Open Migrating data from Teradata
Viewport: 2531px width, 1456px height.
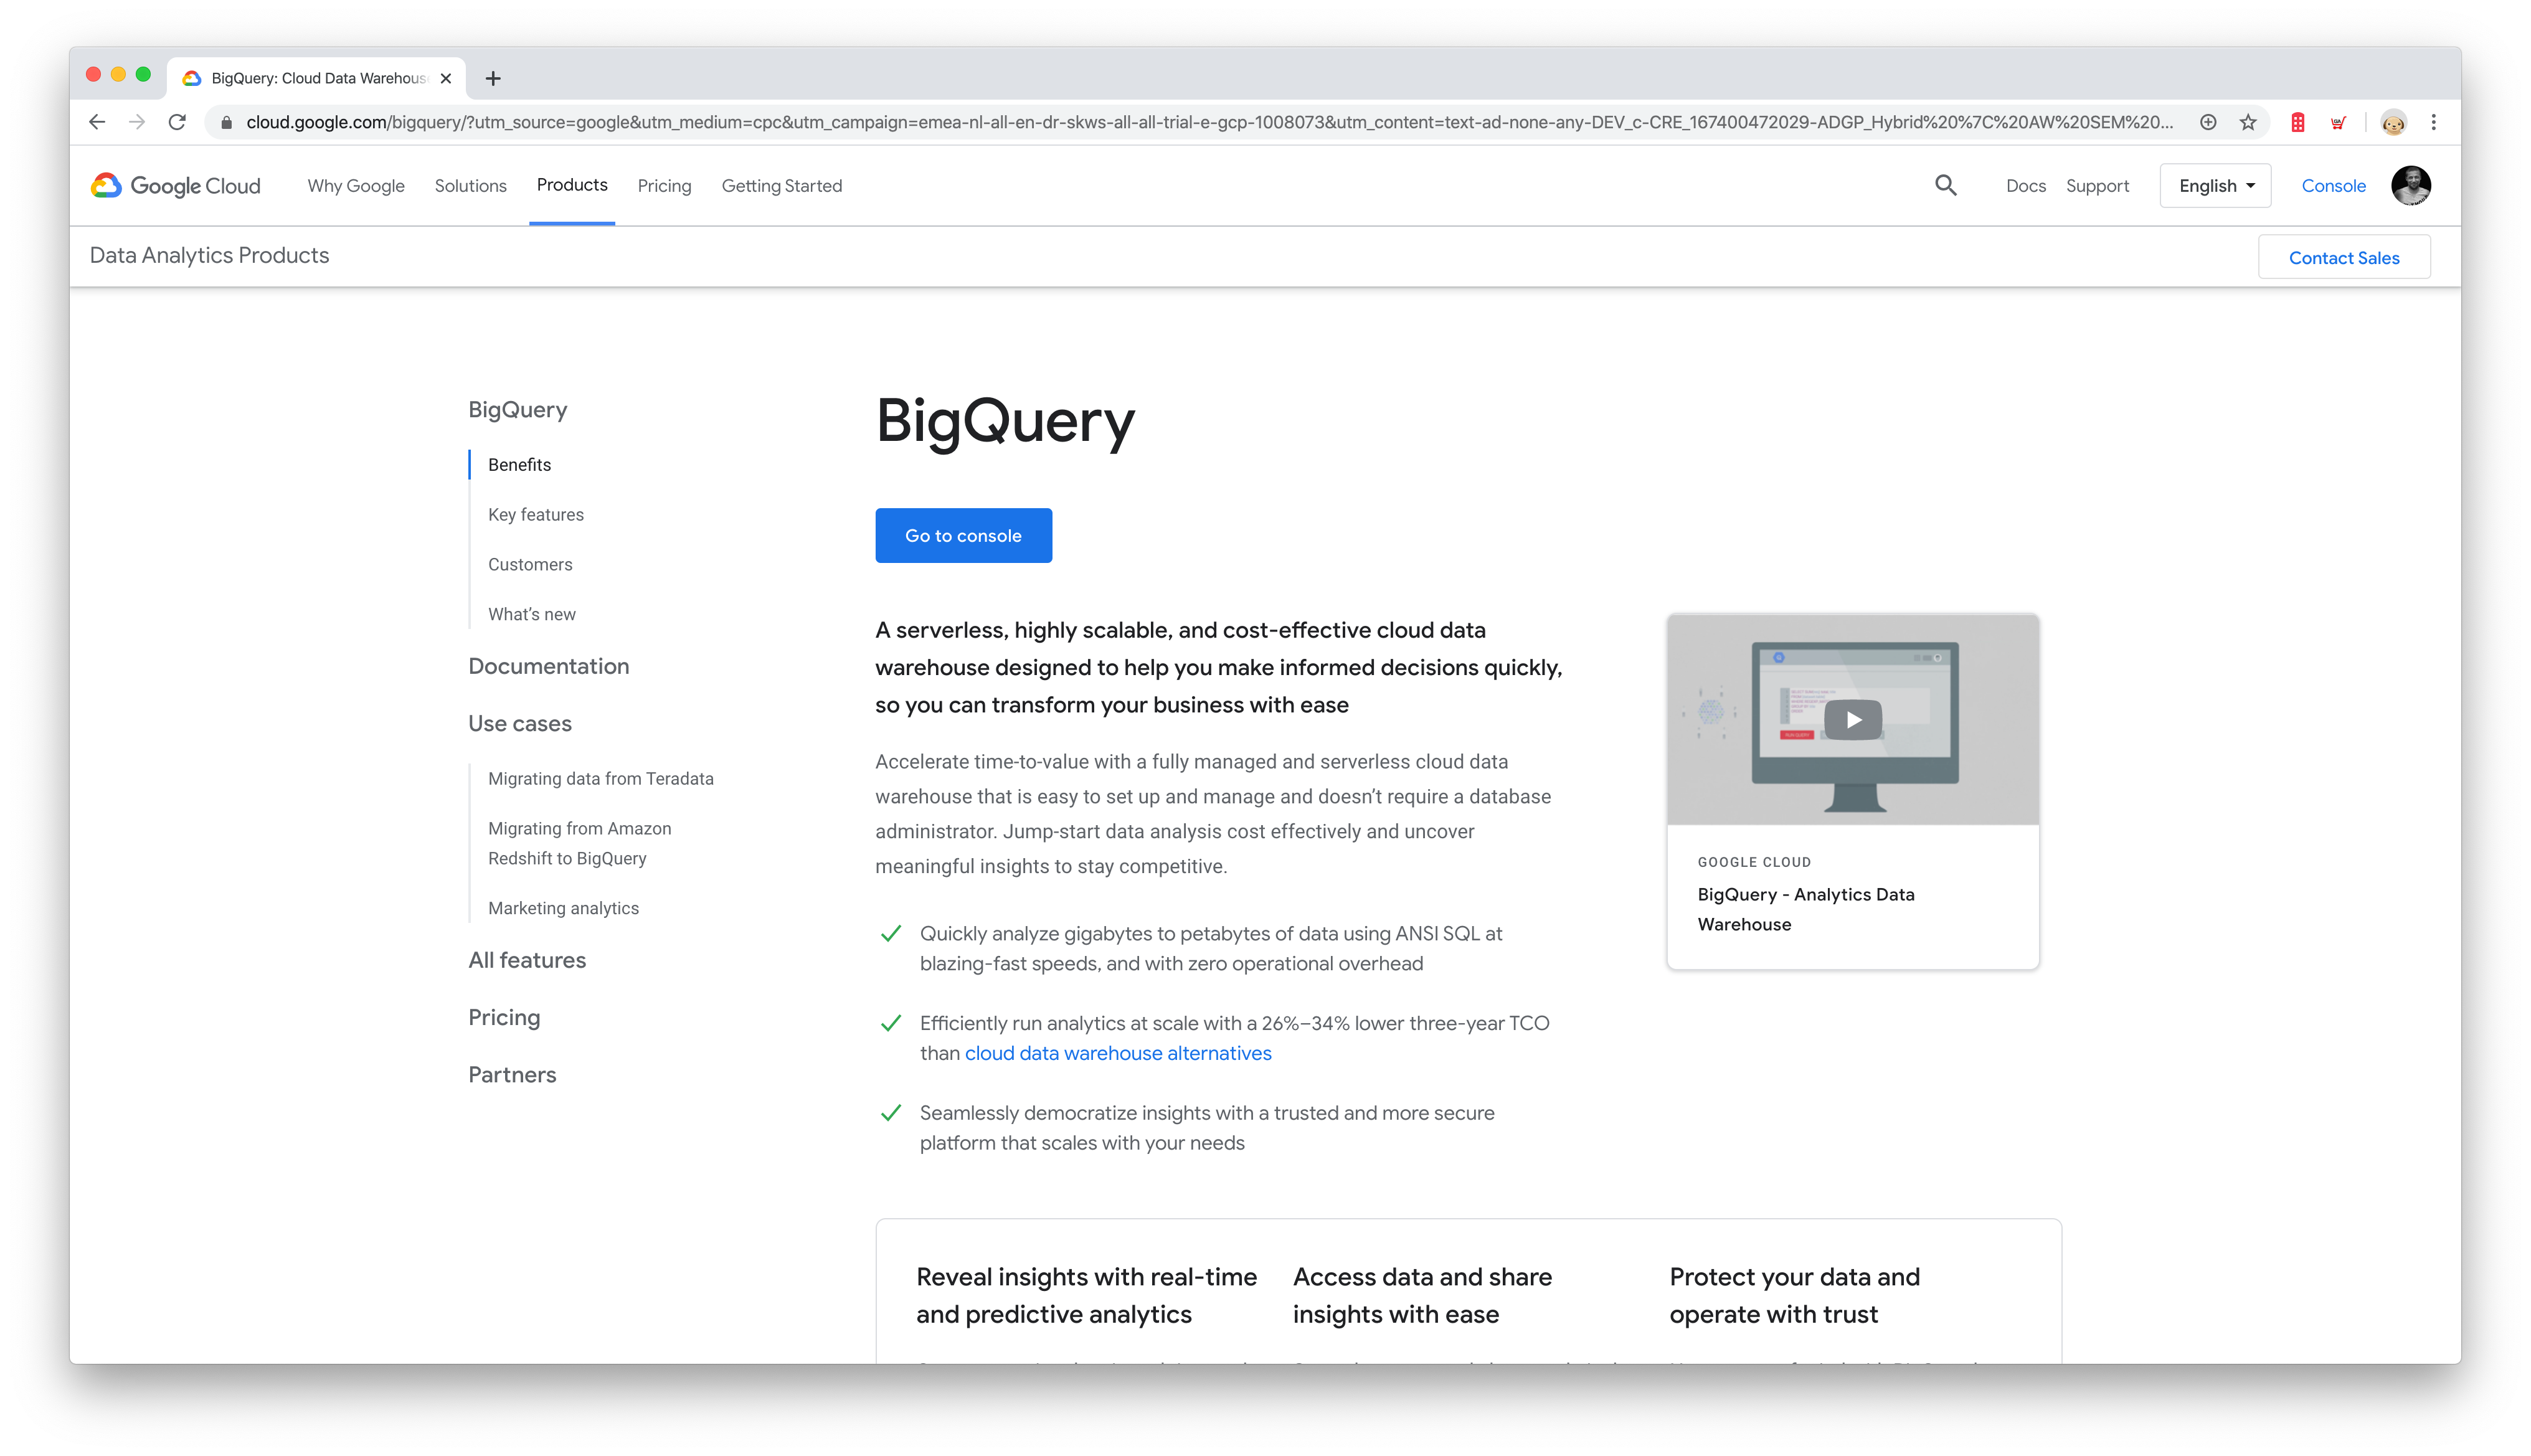pyautogui.click(x=600, y=779)
